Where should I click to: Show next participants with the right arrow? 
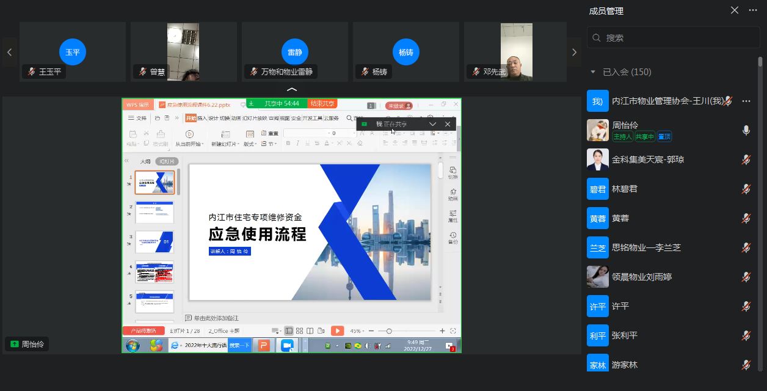click(x=574, y=53)
